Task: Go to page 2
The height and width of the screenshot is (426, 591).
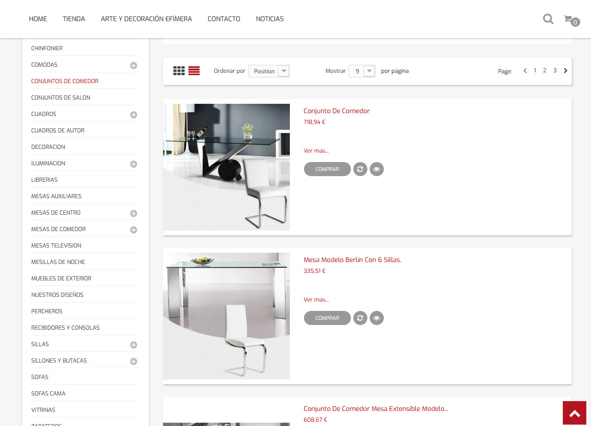Action: point(544,70)
